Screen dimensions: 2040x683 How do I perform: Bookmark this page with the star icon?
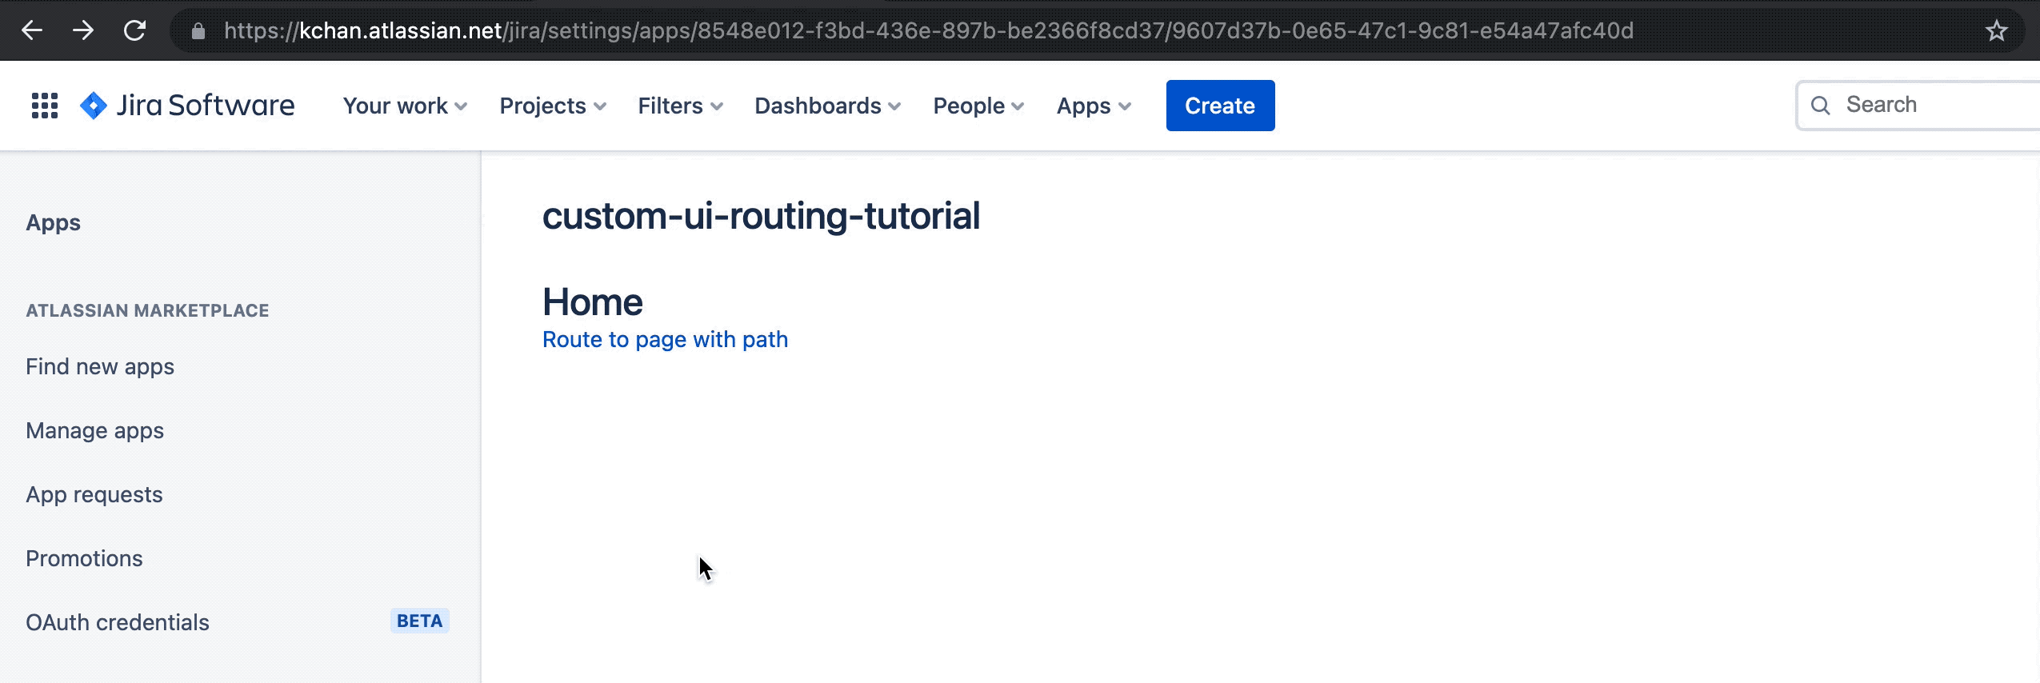(1995, 30)
